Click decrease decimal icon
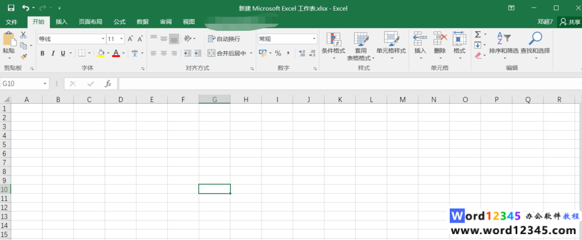582x240 pixels. (x=313, y=53)
